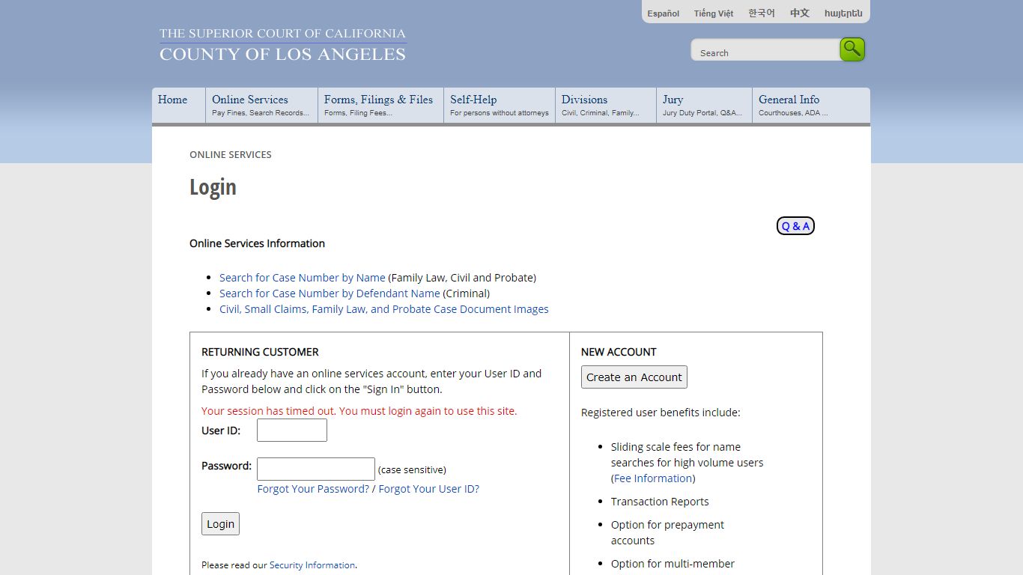Open the Home menu item

click(x=178, y=105)
